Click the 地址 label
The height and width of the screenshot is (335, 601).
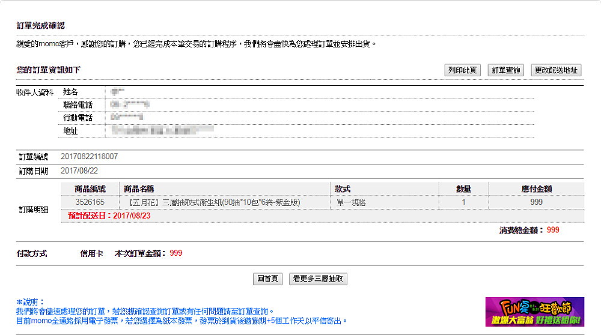pos(70,131)
